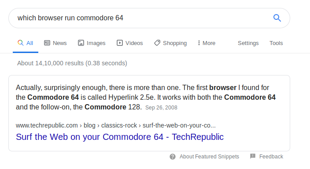The image size is (310, 169).
Task: Click the Shopping tag icon
Action: (157, 43)
